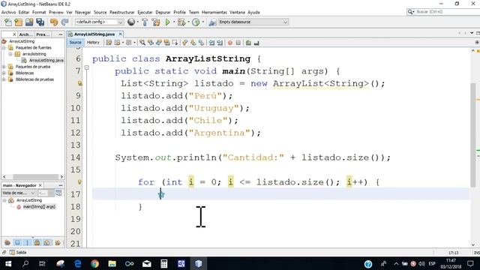The height and width of the screenshot is (270, 480).
Task: Click the Comment icon in editor toolbar
Action: point(248,43)
